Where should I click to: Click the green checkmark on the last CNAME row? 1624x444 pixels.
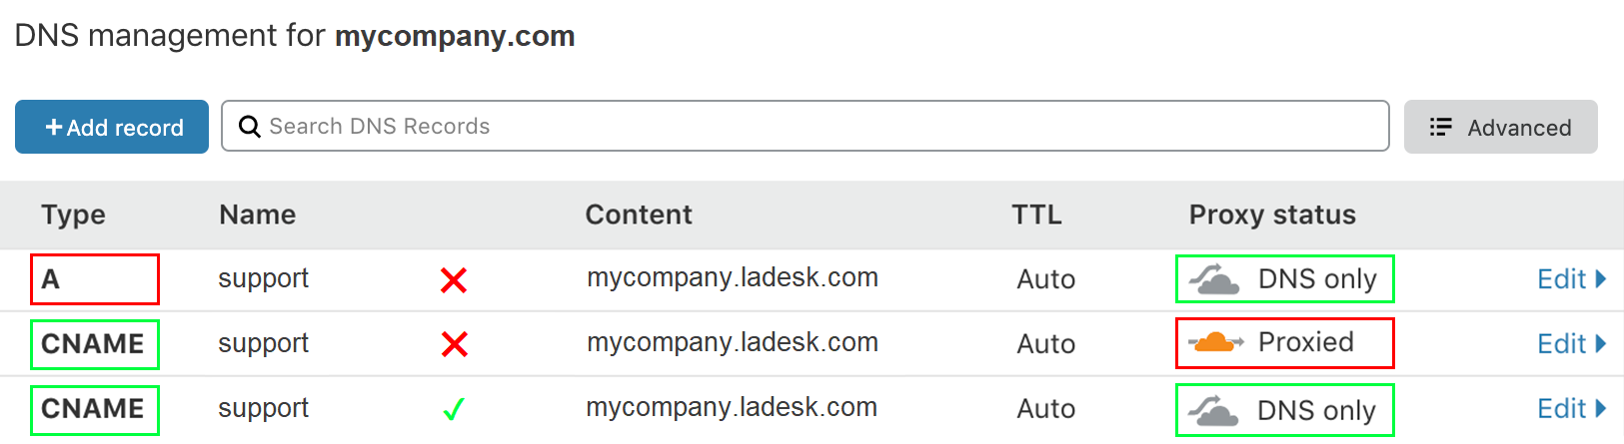(454, 409)
